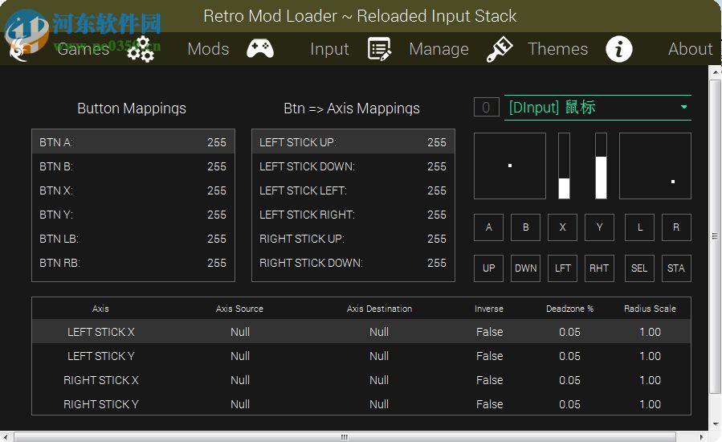This screenshot has width=722, height=442.
Task: Click the vertical scrollbar thumb
Action: tap(715, 236)
